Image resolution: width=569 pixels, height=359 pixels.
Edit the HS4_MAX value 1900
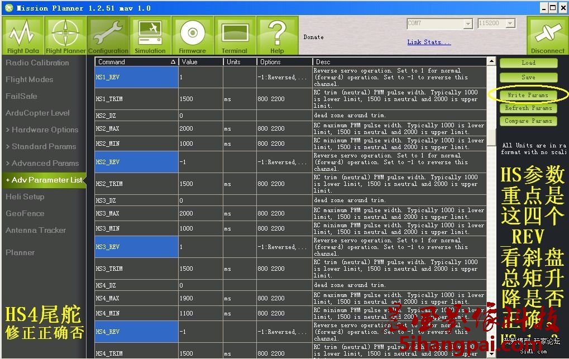pos(200,298)
